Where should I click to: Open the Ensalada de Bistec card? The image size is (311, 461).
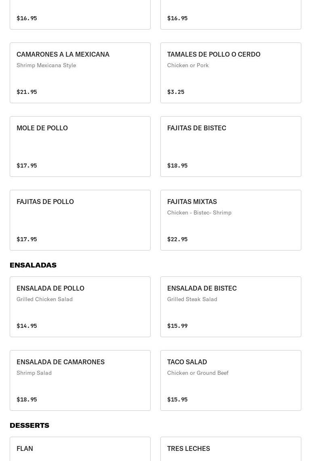pyautogui.click(x=231, y=307)
